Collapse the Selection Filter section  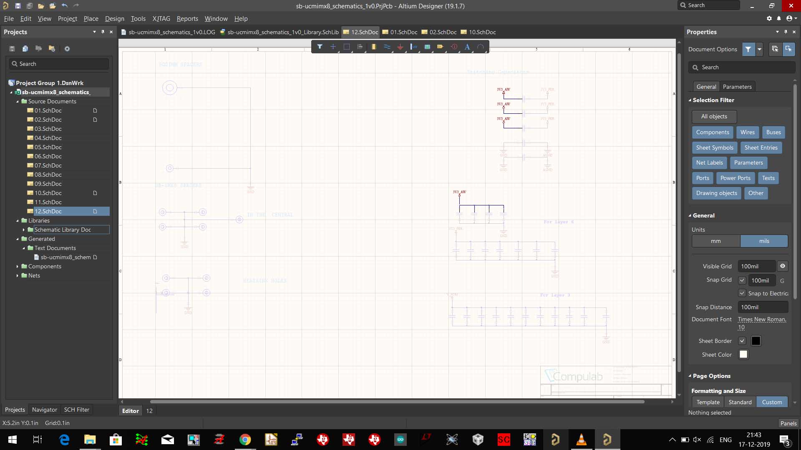click(x=690, y=100)
